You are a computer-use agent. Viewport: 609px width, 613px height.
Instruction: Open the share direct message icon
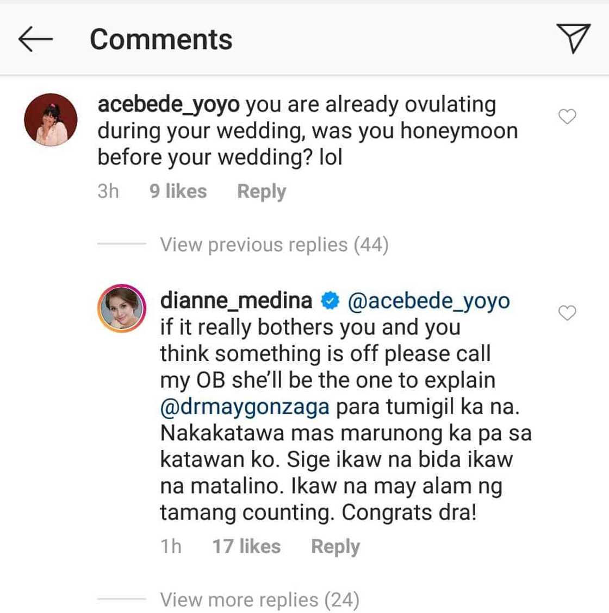(574, 38)
